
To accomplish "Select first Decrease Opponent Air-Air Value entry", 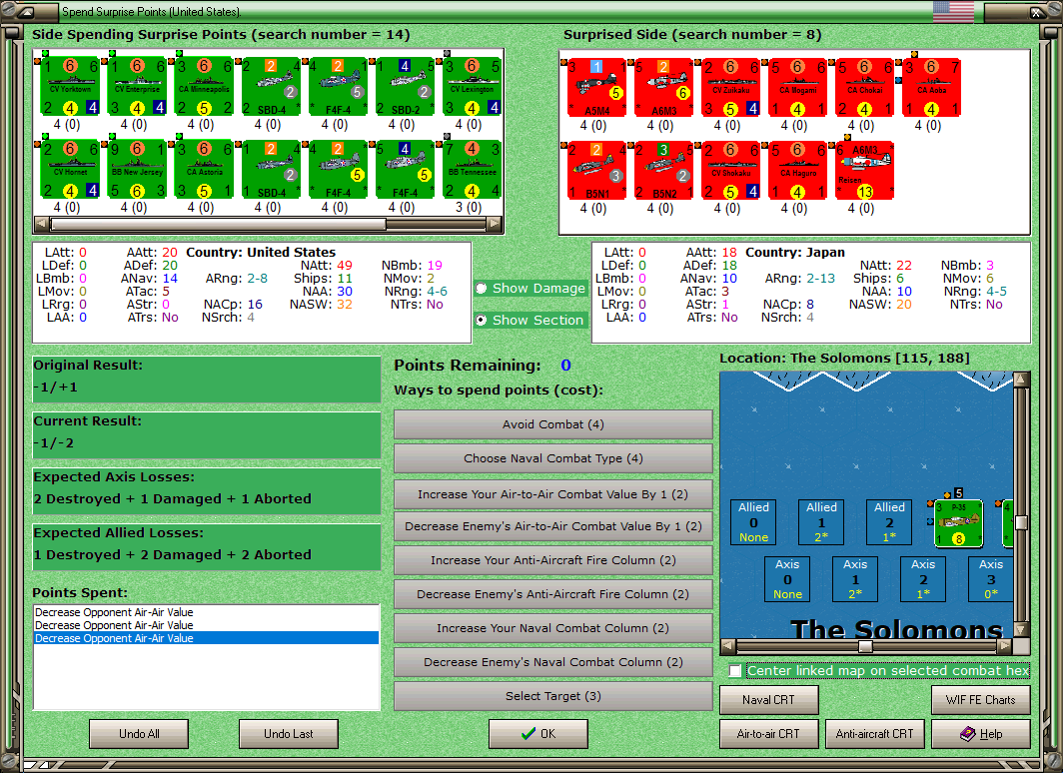I will [206, 612].
